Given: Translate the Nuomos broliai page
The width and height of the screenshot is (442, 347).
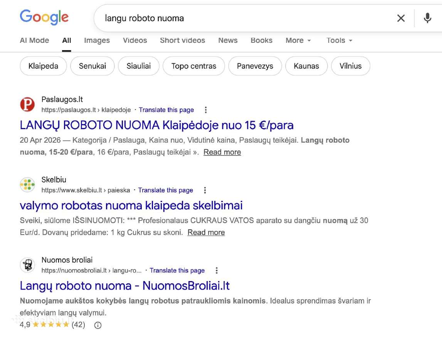Looking at the screenshot, I should click(x=177, y=270).
